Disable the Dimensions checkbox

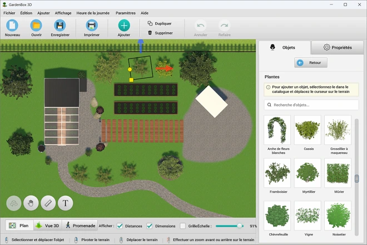point(149,226)
